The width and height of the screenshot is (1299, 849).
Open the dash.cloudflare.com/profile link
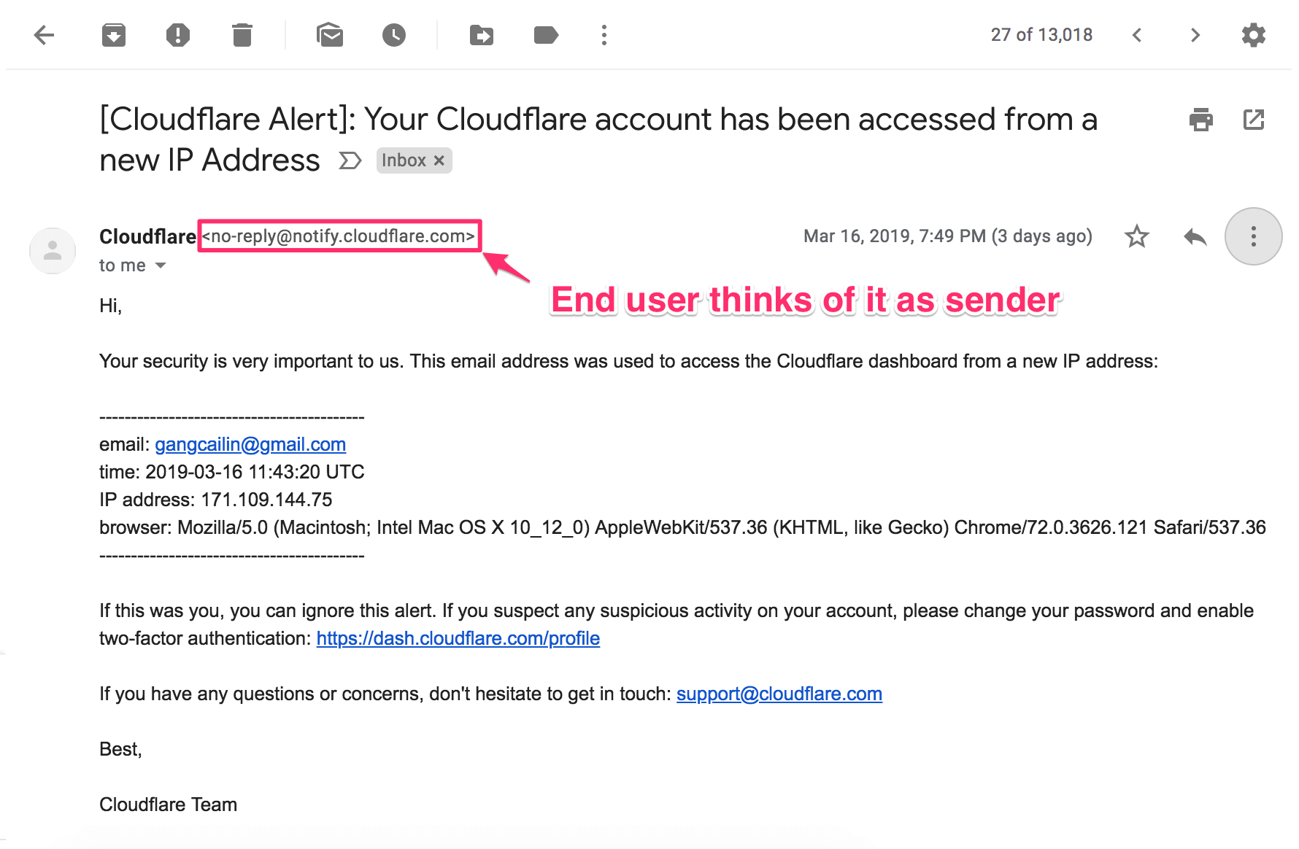click(x=458, y=639)
